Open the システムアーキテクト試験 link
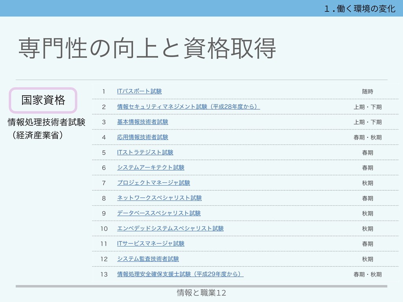Image resolution: width=403 pixels, height=302 pixels. [151, 168]
